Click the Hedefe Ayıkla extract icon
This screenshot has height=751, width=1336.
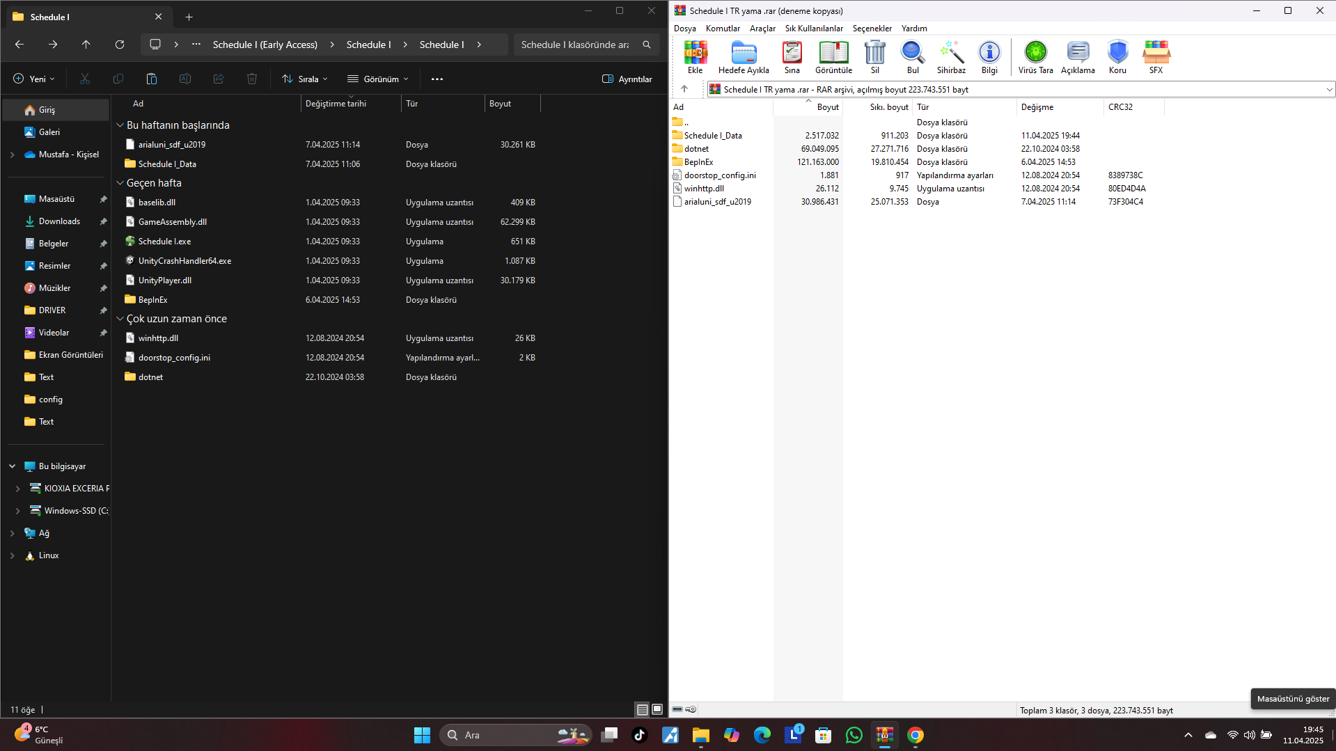pyautogui.click(x=744, y=57)
